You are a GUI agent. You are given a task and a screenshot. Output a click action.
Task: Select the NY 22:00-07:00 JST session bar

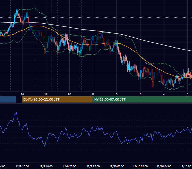[142, 99]
